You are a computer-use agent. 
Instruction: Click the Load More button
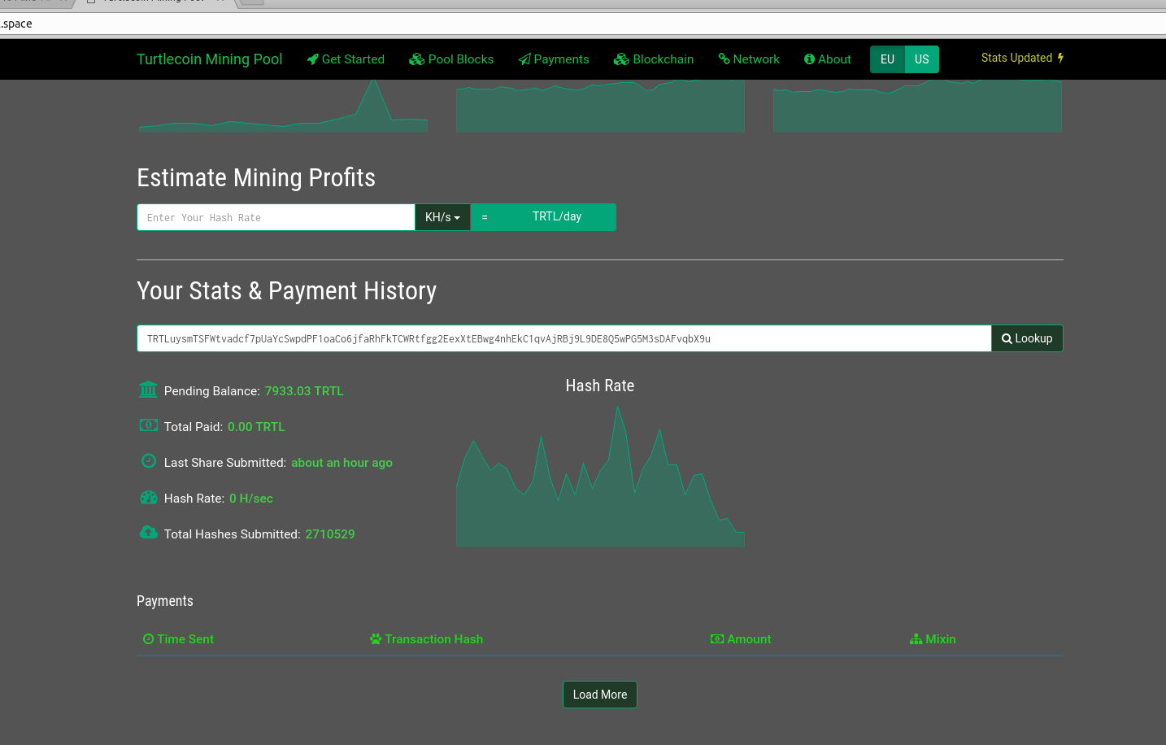(x=600, y=695)
